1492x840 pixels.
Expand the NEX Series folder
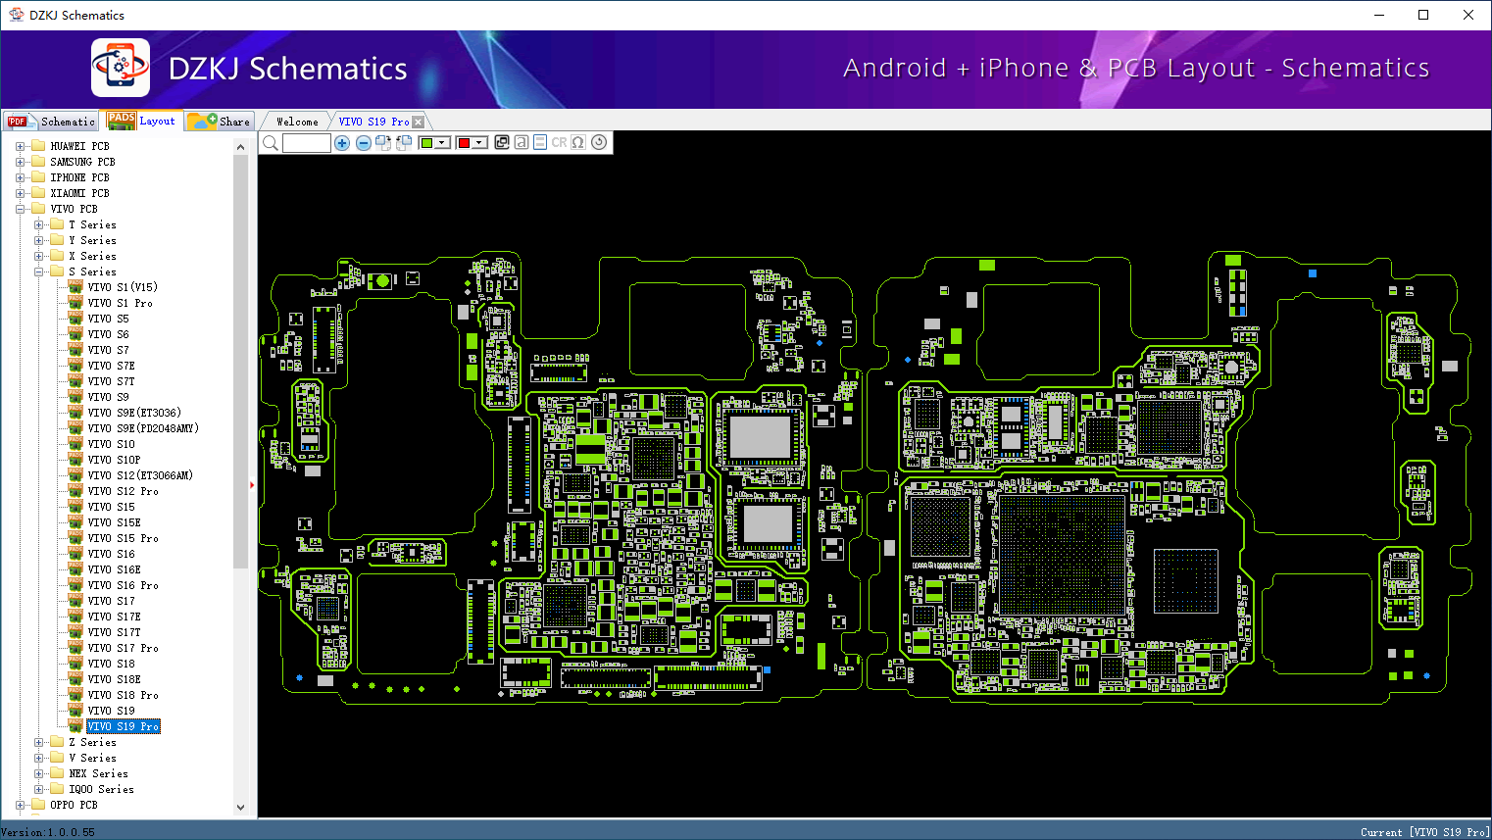tap(39, 773)
